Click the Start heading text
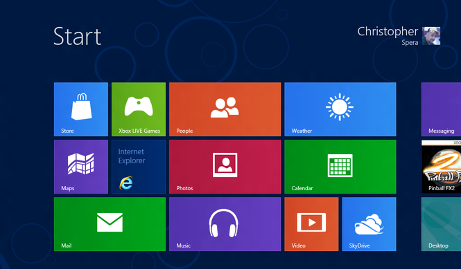 coord(78,37)
